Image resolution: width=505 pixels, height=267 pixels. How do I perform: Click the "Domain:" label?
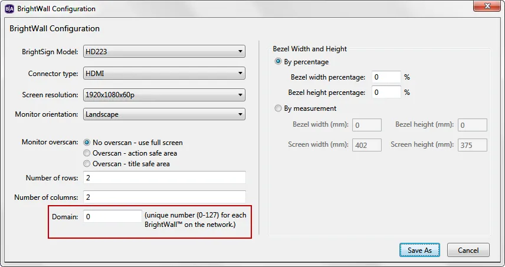[x=65, y=217]
